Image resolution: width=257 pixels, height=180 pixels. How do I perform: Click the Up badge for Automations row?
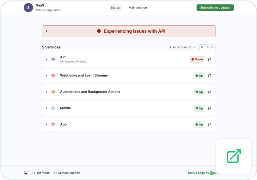199,92
